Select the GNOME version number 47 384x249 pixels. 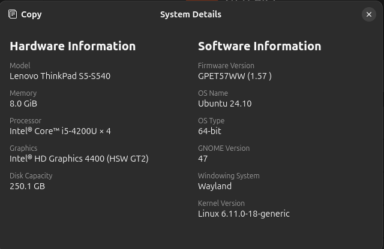tap(203, 159)
